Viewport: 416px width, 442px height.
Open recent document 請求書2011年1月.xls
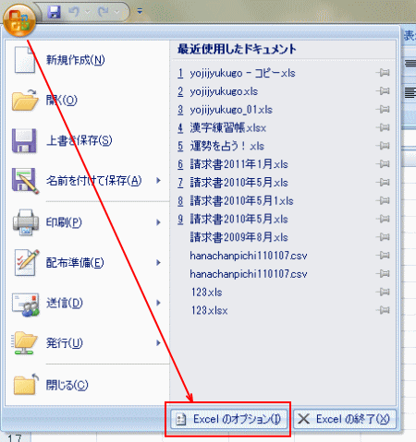coord(239,164)
